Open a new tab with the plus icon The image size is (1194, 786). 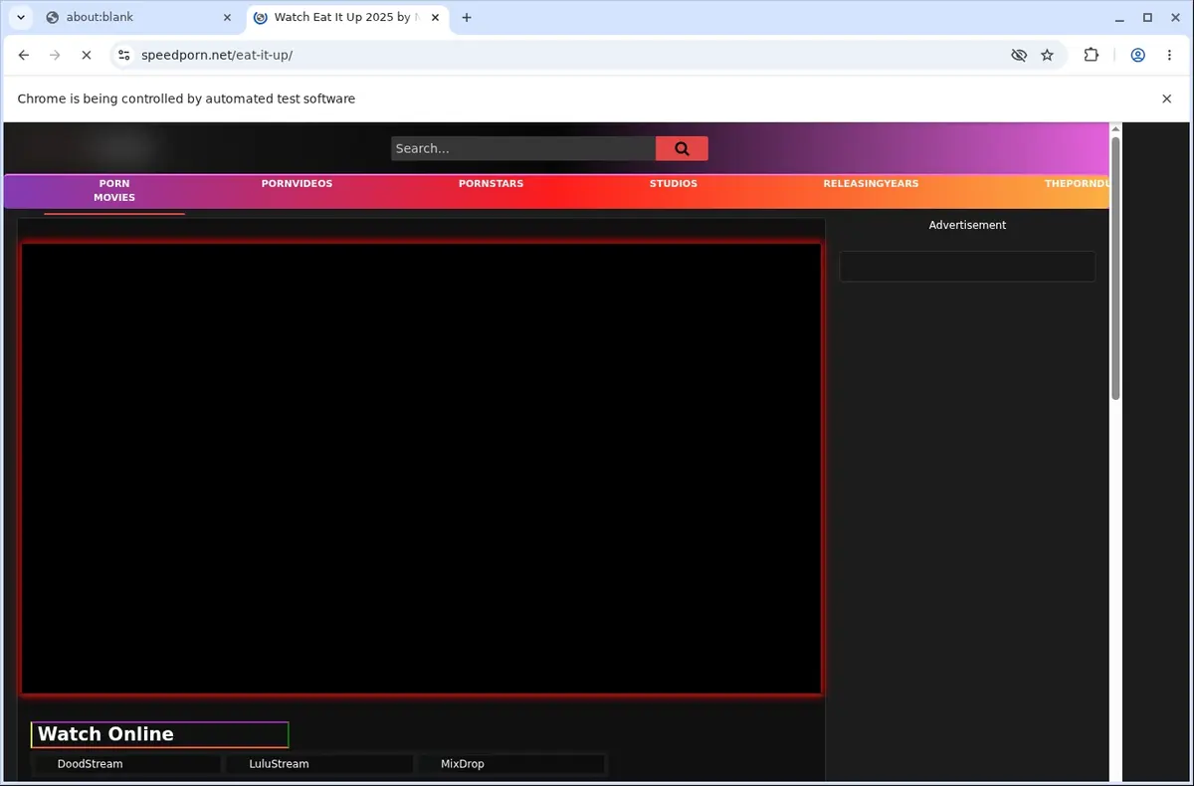[x=467, y=17]
